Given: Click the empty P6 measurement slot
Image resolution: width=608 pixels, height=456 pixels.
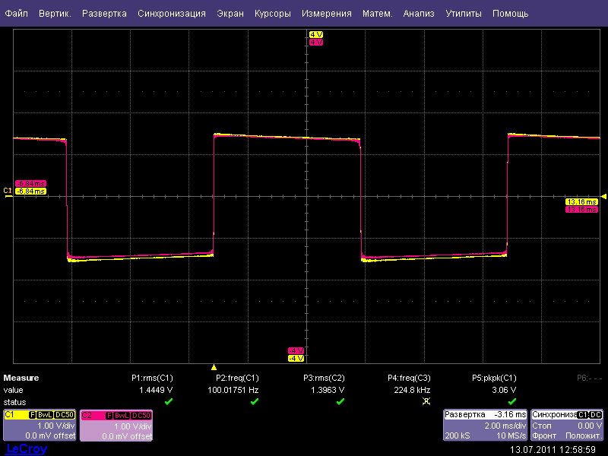Looking at the screenshot, I should 587,378.
